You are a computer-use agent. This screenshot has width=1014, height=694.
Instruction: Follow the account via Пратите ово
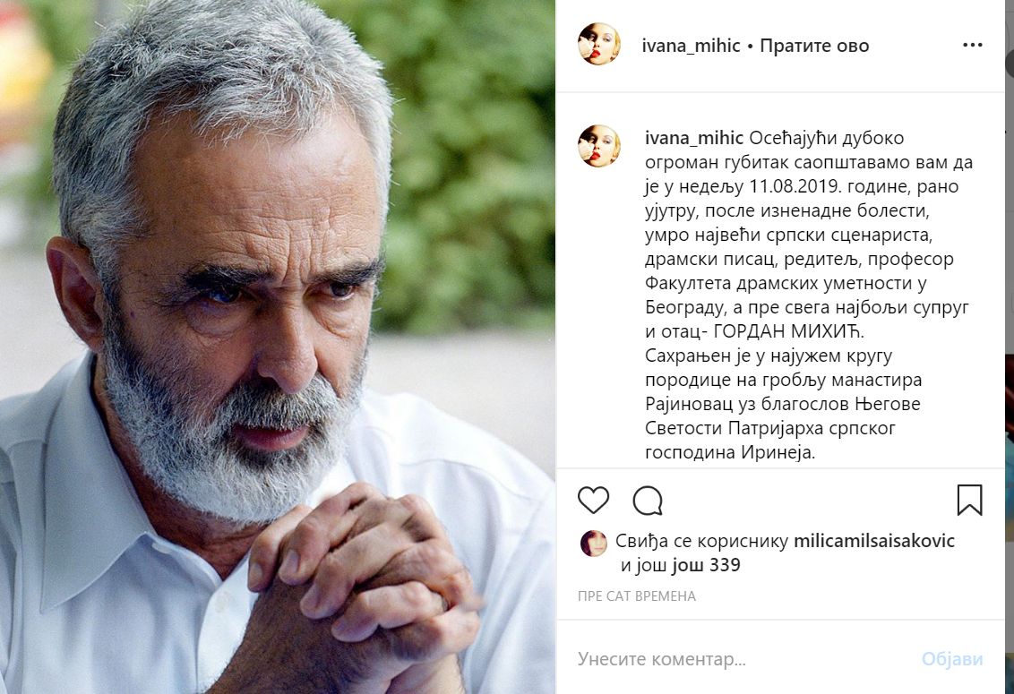[814, 46]
